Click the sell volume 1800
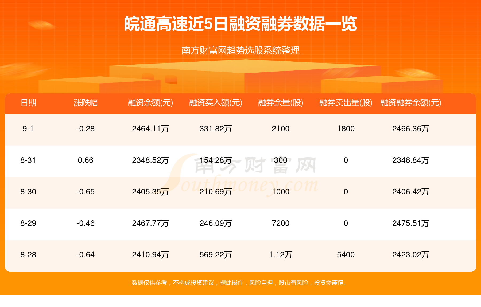The image size is (481, 307). click(346, 129)
